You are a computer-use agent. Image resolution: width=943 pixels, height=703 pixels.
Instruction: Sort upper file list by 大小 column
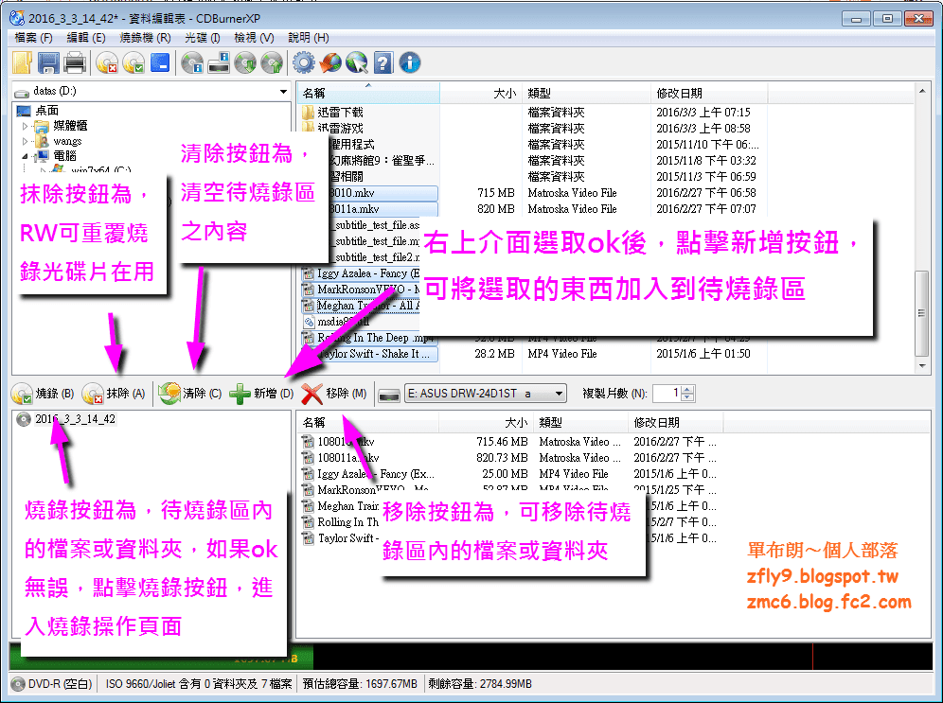[x=481, y=94]
